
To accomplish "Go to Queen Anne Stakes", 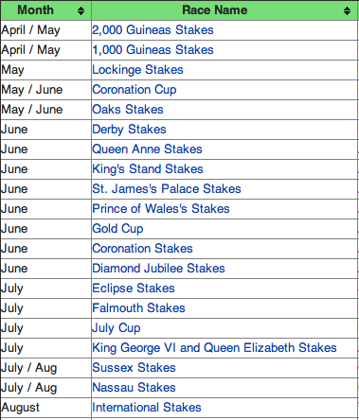I will pyautogui.click(x=147, y=149).
